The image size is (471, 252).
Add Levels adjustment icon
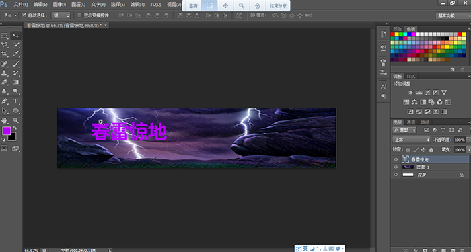(x=419, y=93)
